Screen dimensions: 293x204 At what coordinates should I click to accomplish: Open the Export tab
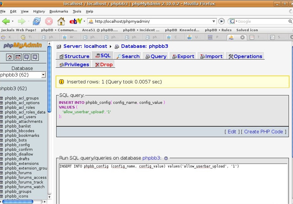click(x=183, y=56)
